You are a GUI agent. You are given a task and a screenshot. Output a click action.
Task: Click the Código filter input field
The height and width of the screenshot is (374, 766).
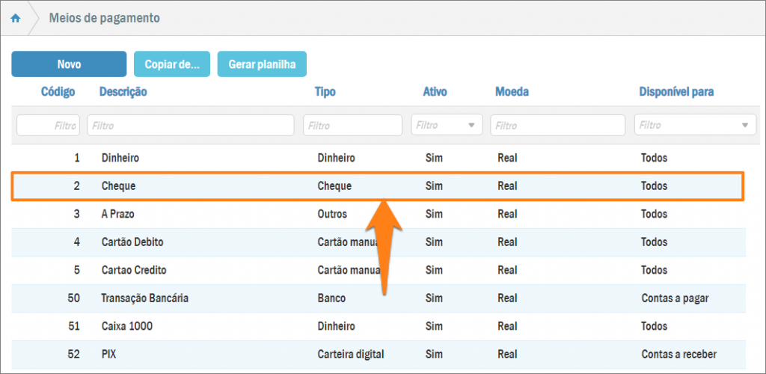pos(48,125)
